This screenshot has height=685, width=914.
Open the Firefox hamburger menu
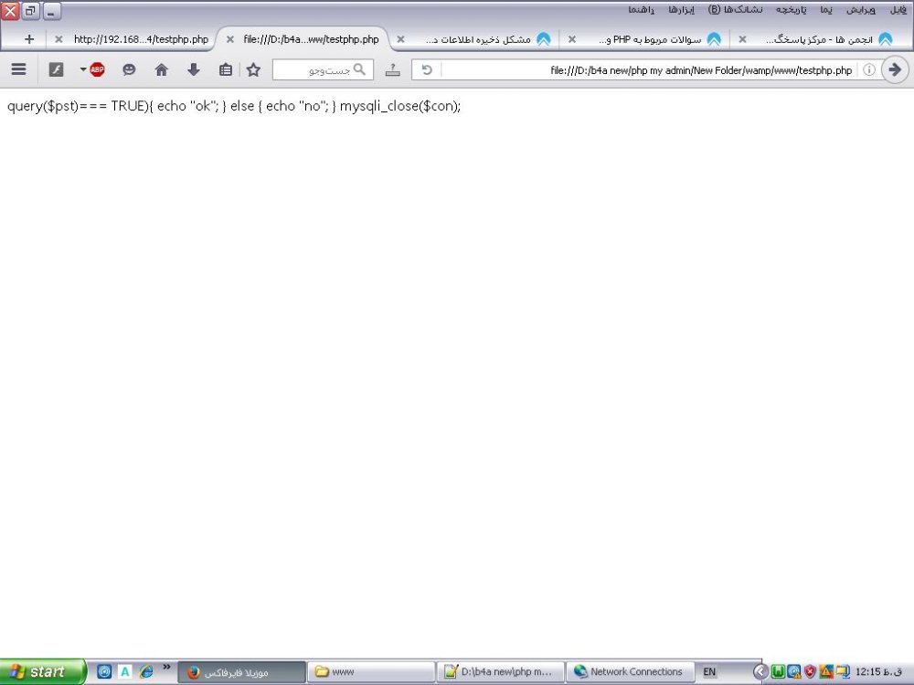(18, 69)
